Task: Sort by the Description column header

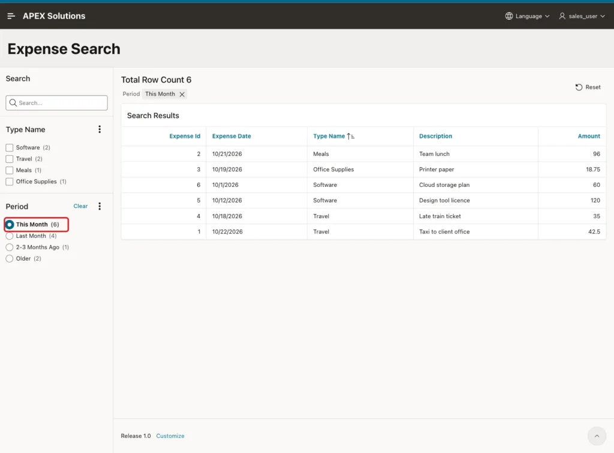Action: coord(435,136)
